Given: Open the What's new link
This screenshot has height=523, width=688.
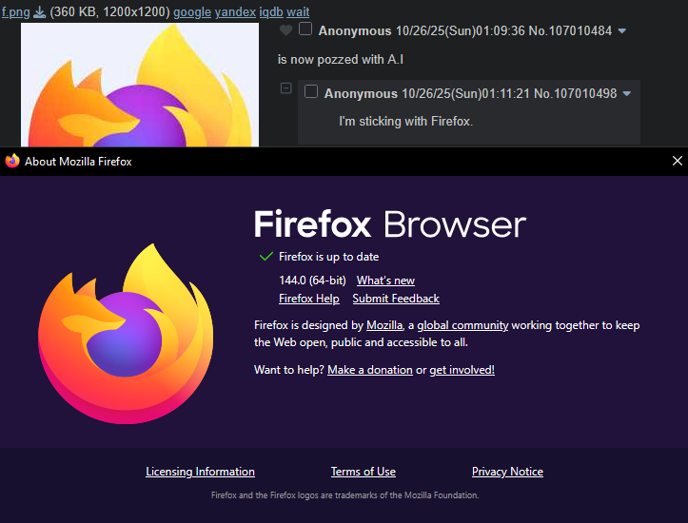Looking at the screenshot, I should pos(385,281).
